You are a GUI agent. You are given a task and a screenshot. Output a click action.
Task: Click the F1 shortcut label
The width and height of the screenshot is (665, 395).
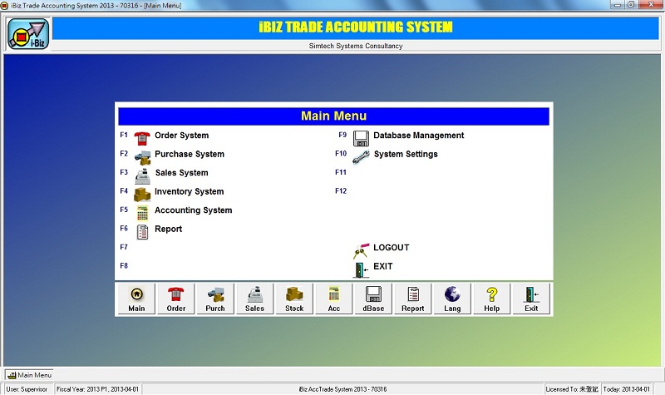coord(123,135)
